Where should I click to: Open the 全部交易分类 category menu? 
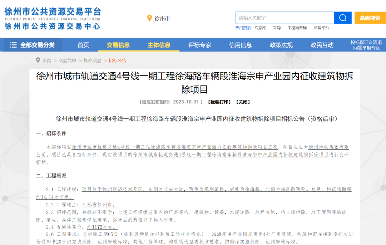[32, 45]
